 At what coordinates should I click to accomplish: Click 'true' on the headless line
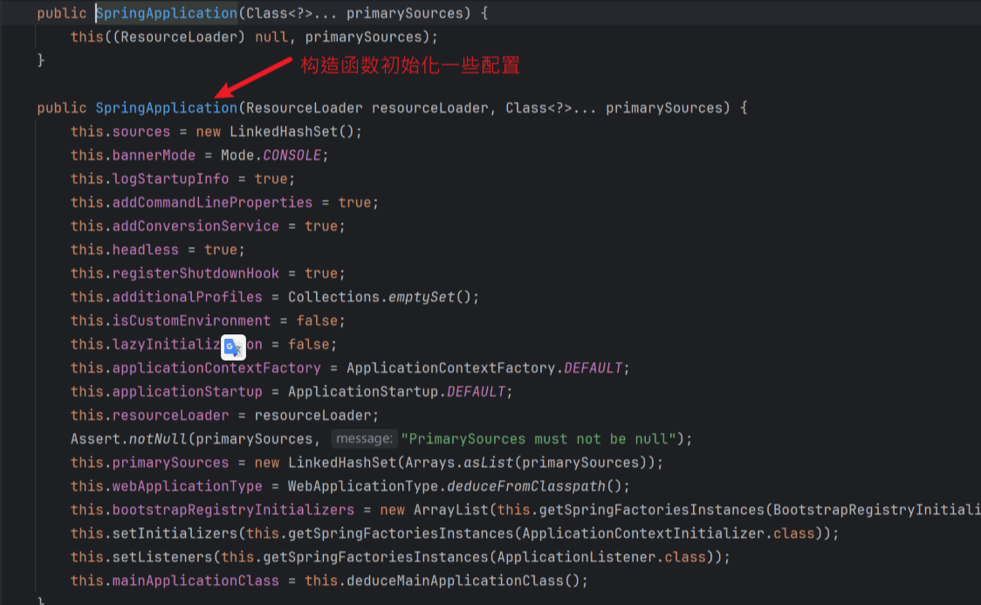(221, 250)
